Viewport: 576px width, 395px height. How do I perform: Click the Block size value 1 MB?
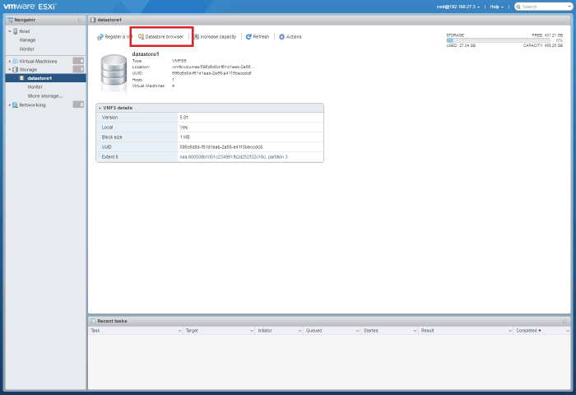[185, 137]
